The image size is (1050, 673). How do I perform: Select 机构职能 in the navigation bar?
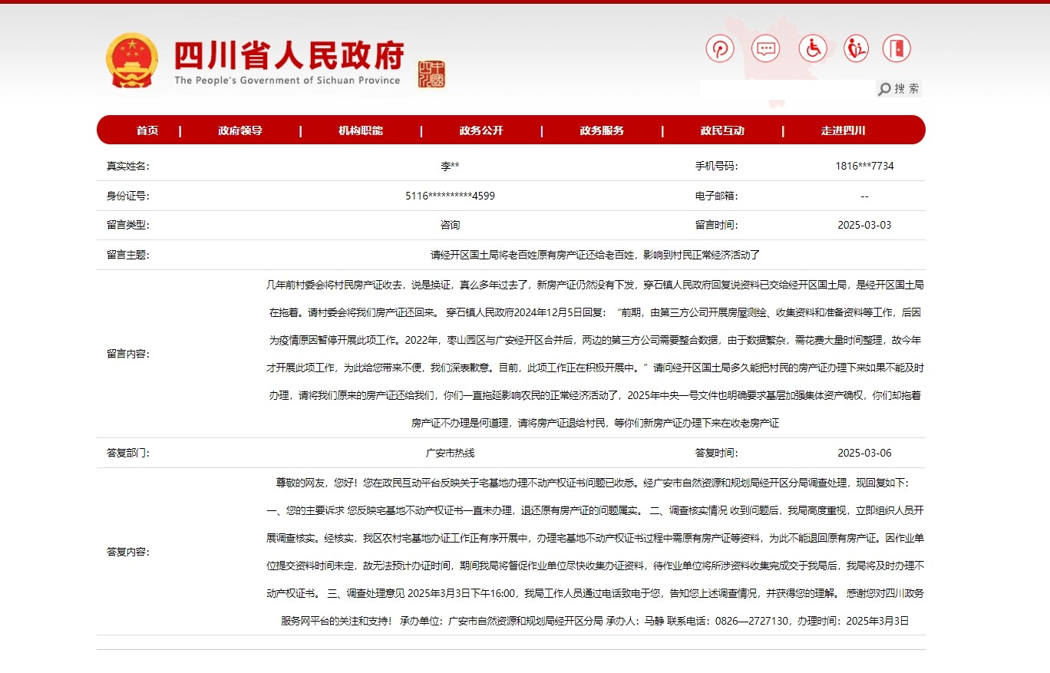[361, 130]
